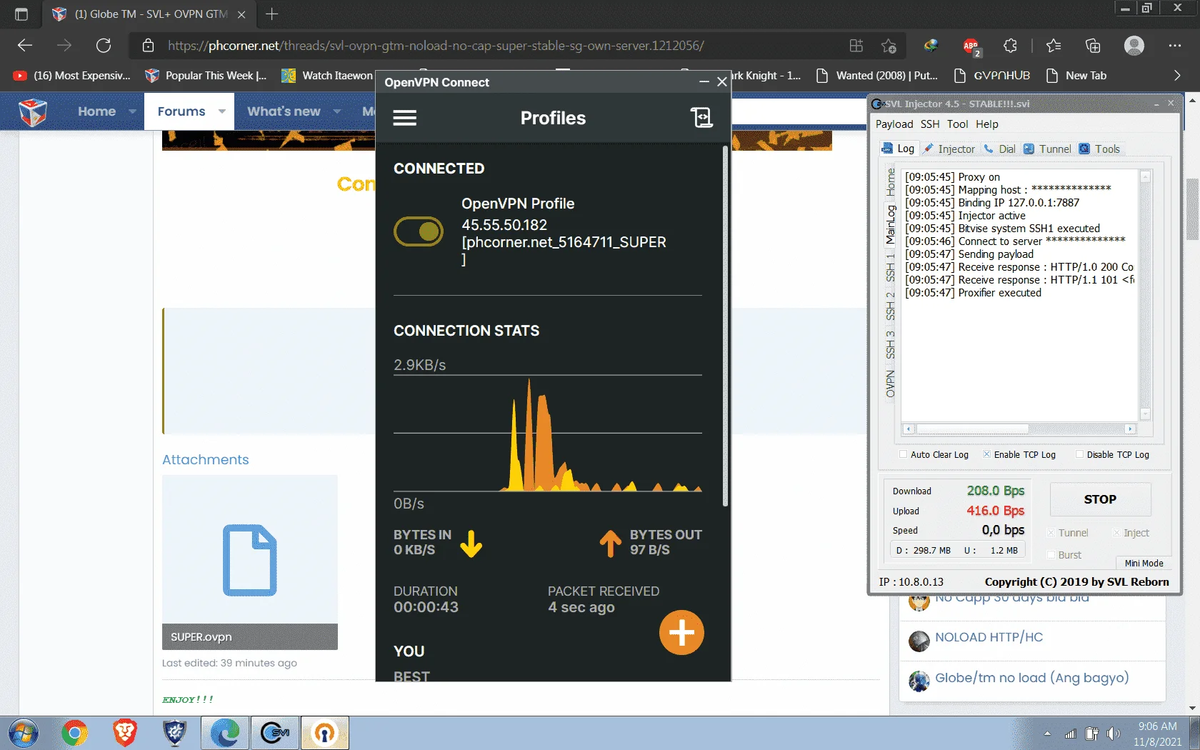Open browser settings and more menu
The width and height of the screenshot is (1200, 750).
[1175, 46]
